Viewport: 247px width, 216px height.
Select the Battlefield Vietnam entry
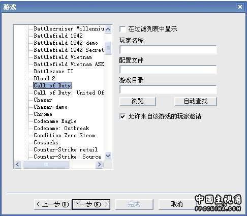[x=63, y=57]
